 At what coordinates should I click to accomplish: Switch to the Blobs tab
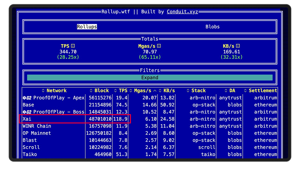tap(213, 27)
